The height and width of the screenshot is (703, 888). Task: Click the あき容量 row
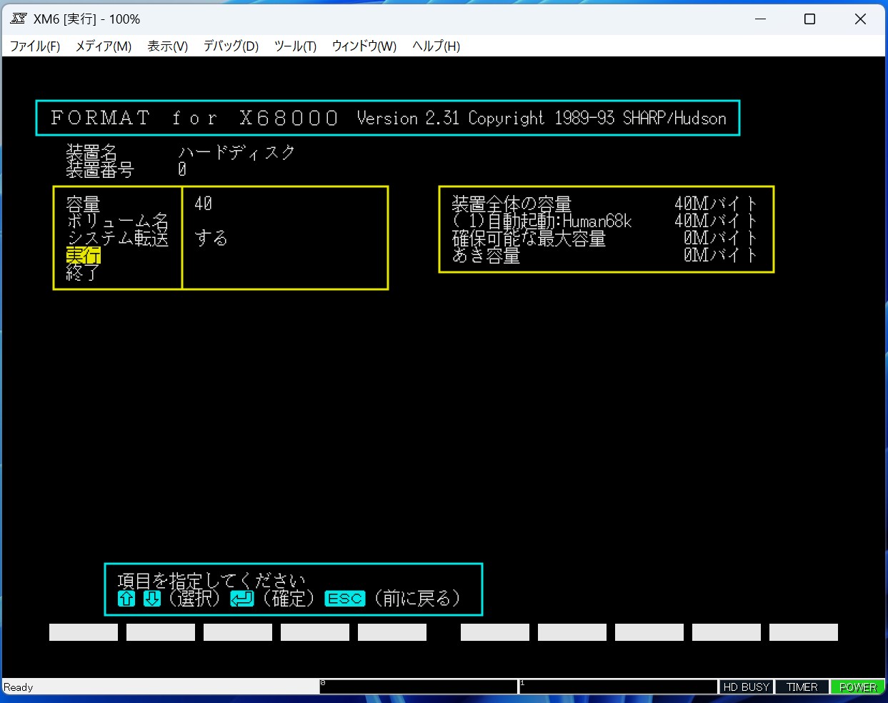click(x=604, y=255)
